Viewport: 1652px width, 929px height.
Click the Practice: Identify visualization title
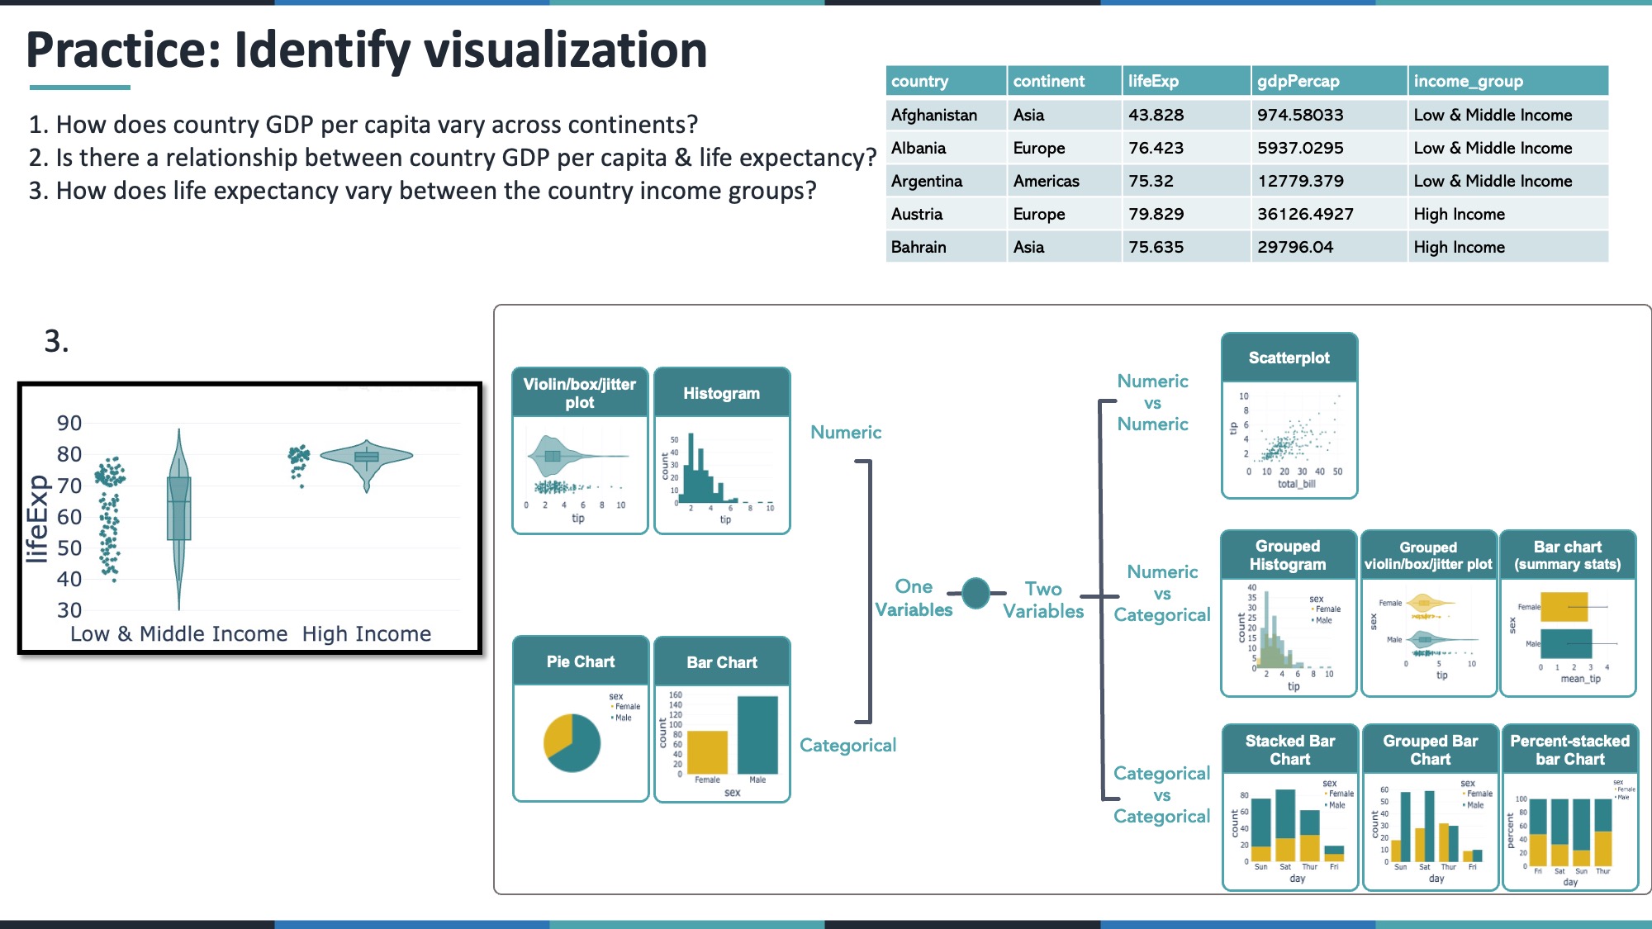point(367,50)
